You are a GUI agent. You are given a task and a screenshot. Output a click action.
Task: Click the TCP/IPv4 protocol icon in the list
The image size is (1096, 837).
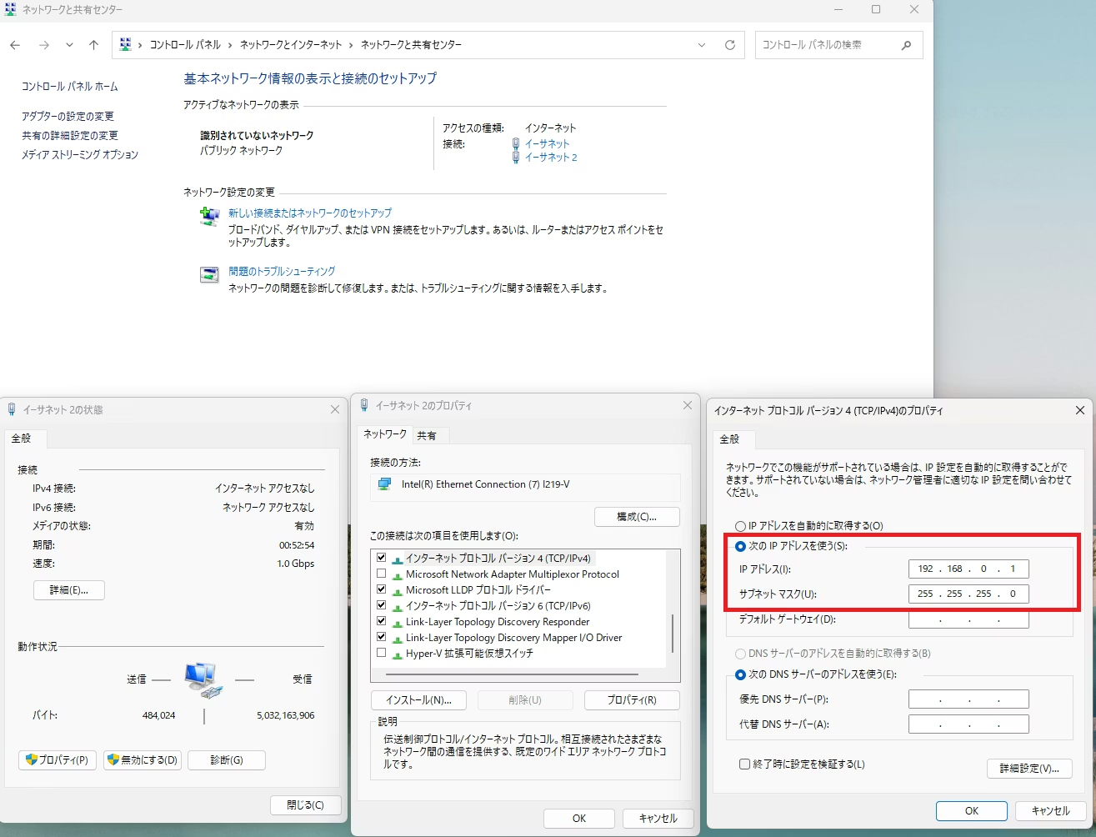click(x=397, y=558)
